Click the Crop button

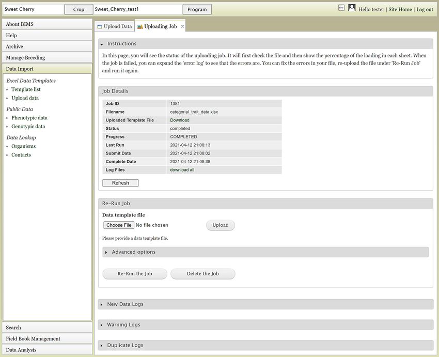click(79, 9)
